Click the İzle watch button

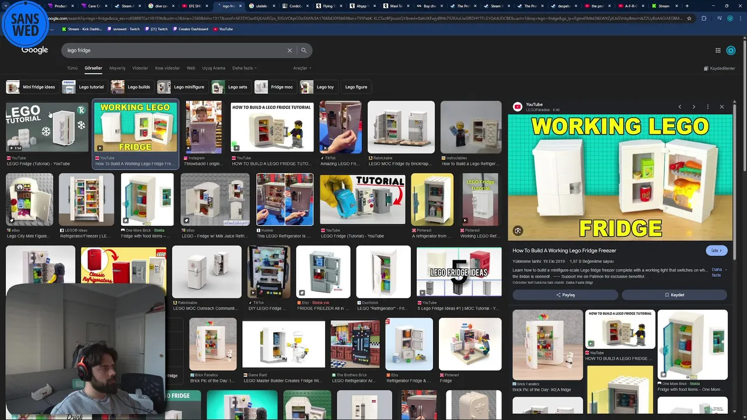coord(717,250)
